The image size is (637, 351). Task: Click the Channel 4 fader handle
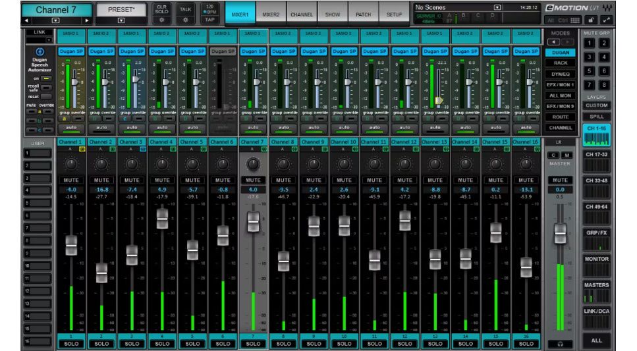[162, 219]
